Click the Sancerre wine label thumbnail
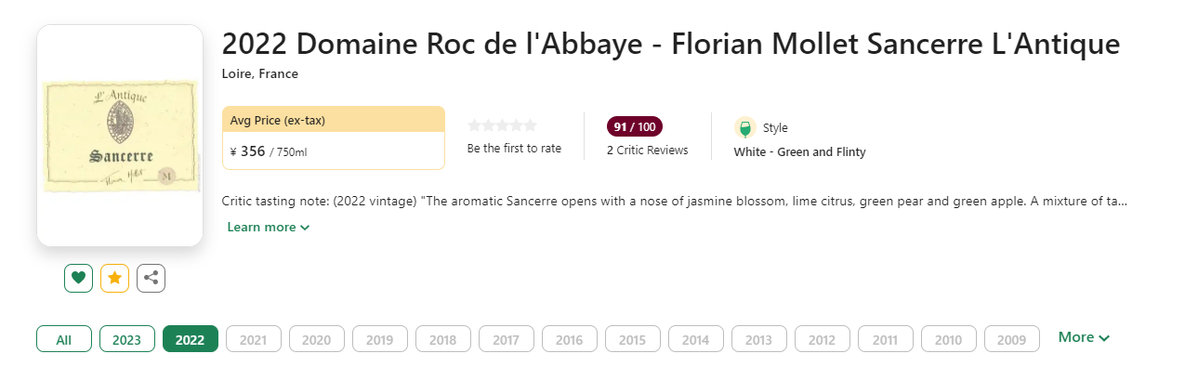The height and width of the screenshot is (380, 1185). click(x=120, y=136)
